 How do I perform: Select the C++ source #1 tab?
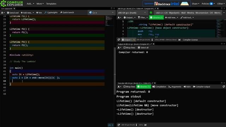[7, 8]
